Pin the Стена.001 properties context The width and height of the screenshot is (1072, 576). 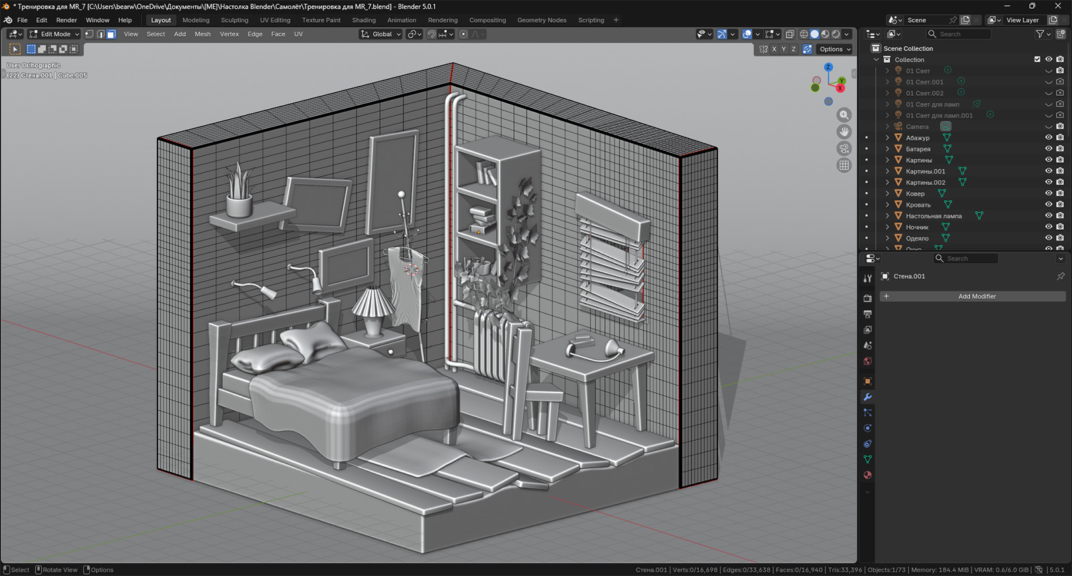(1060, 276)
